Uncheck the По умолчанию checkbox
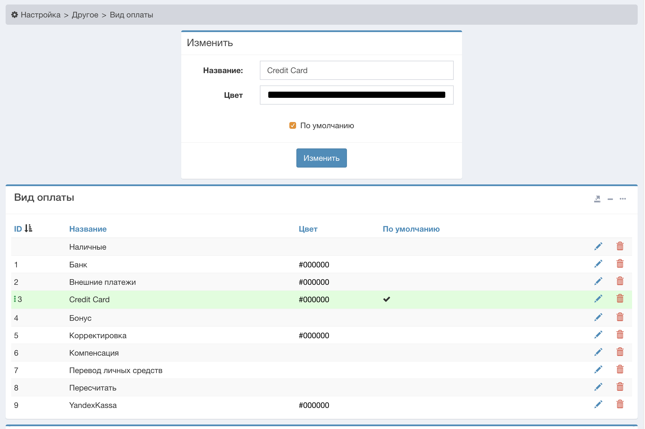 coord(292,125)
